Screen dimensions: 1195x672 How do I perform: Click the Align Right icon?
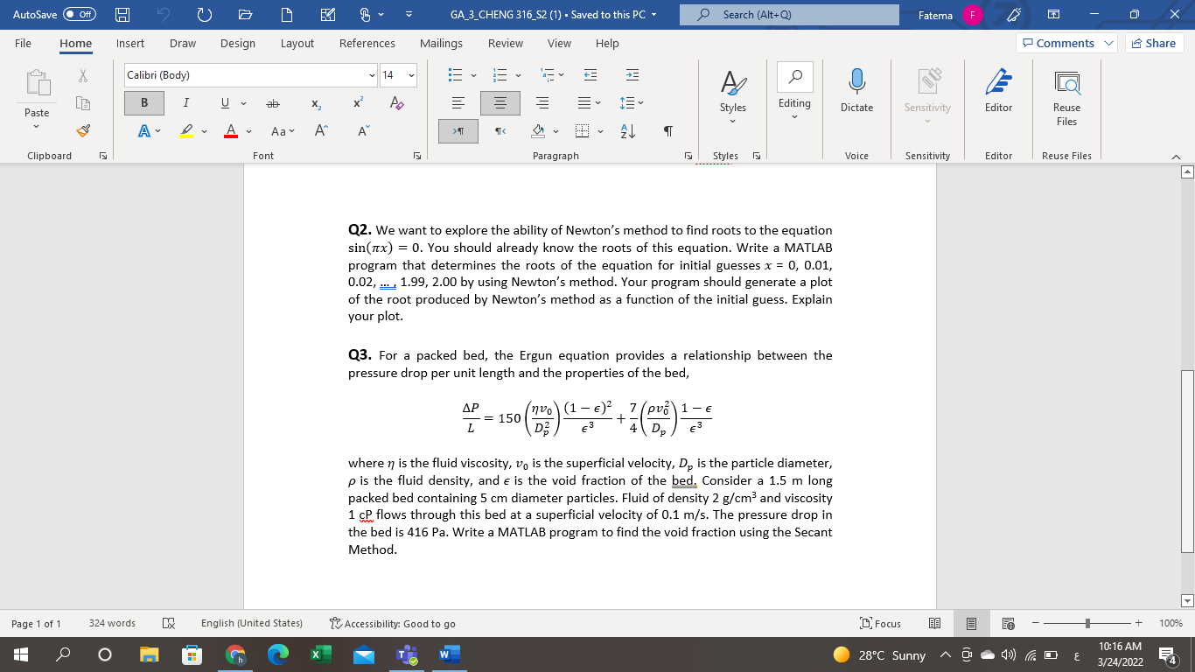coord(542,103)
